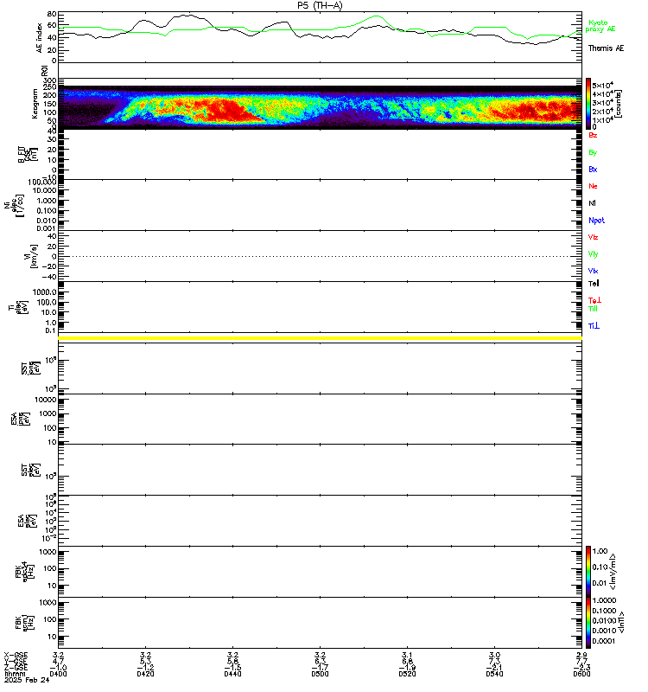Viewport: 648px width, 692px height.
Task: Click the black Themis AE peak near 0430
Action: click(187, 15)
